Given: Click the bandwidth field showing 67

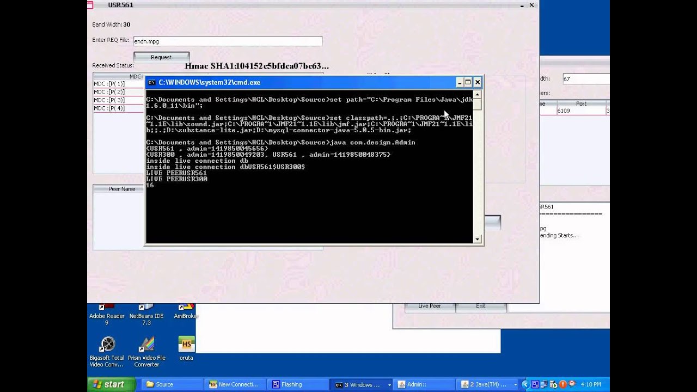Looking at the screenshot, I should [x=586, y=79].
